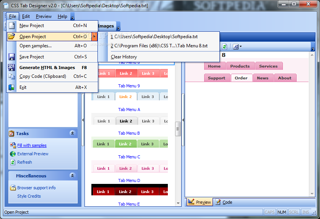This screenshot has height=219, width=320.
Task: Choose Exit menu item
Action: click(x=52, y=87)
